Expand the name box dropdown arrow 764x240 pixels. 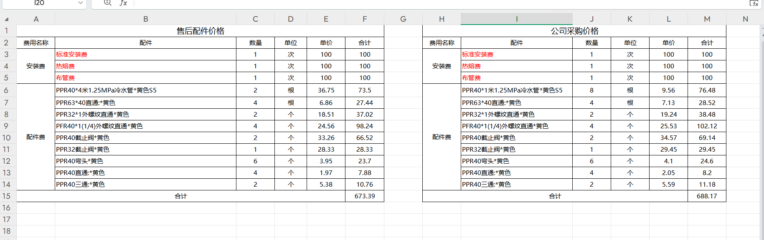[x=80, y=3]
